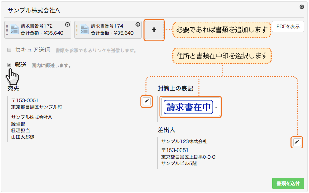Grab the drag handle of 請求書番号172
309x193 pixels.
click(x=7, y=30)
